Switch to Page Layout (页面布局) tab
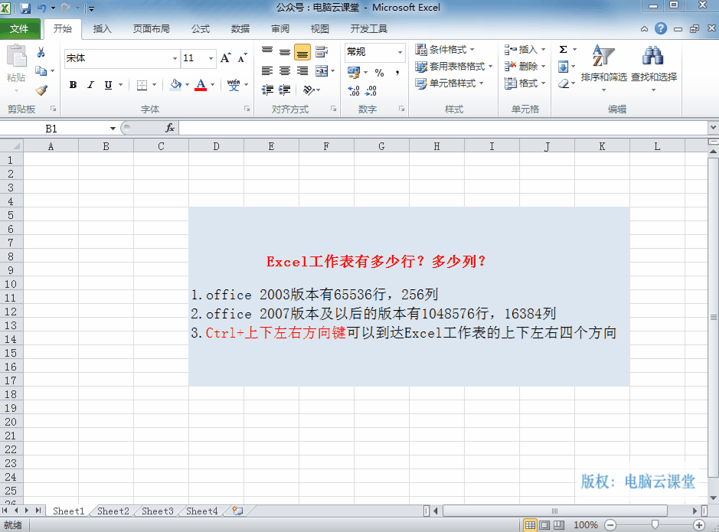The height and width of the screenshot is (532, 719). point(152,29)
